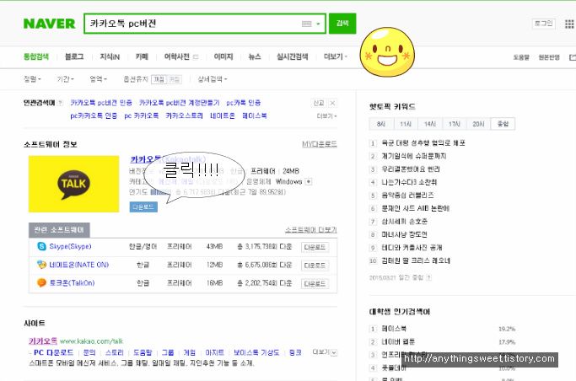Turn 옵션유지 on with 켜짐
The image size is (576, 381).
159,79
